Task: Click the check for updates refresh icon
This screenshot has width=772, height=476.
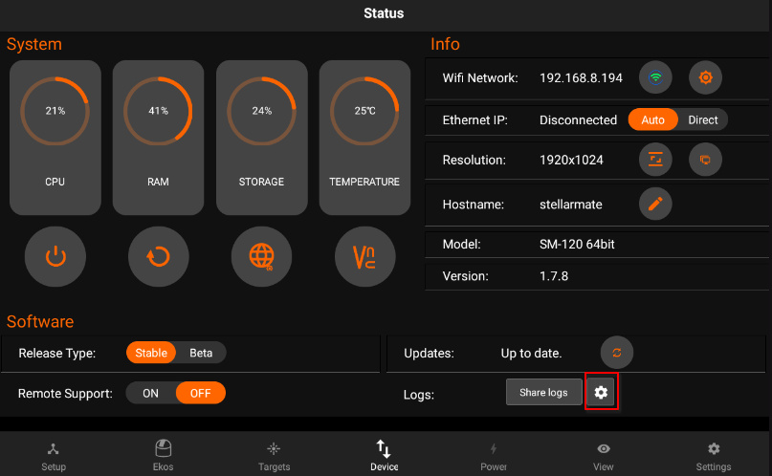Action: 617,353
